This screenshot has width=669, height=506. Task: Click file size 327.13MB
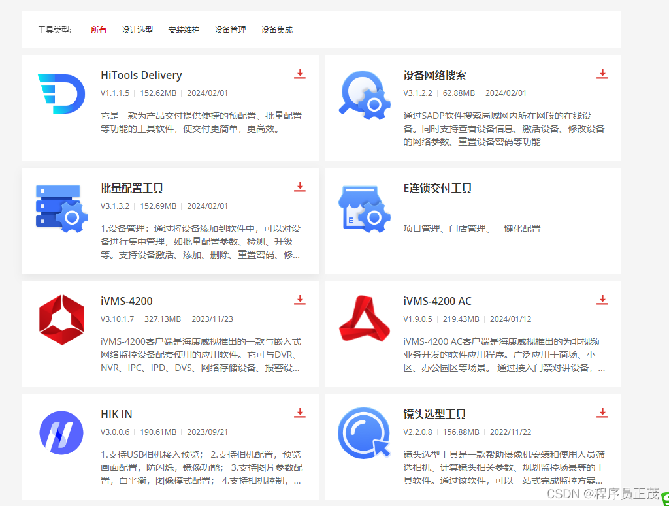pyautogui.click(x=163, y=319)
